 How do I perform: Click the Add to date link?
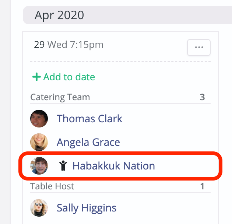(x=64, y=77)
